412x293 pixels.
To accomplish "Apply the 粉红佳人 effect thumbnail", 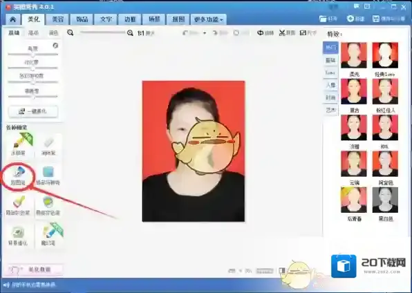I will [x=385, y=91].
